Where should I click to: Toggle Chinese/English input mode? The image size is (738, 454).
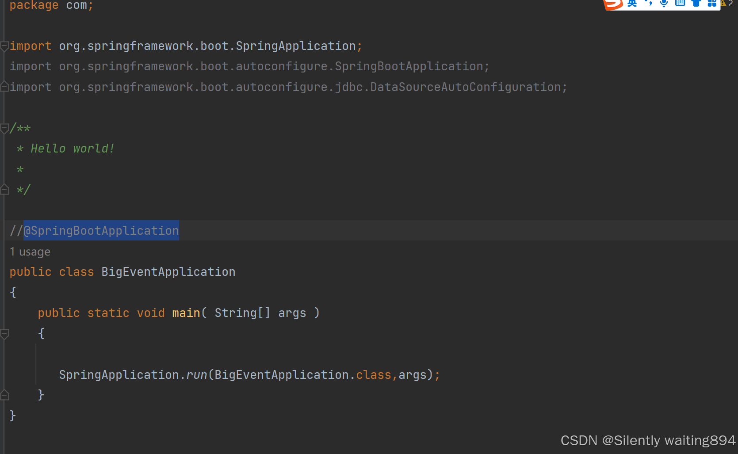tap(631, 4)
